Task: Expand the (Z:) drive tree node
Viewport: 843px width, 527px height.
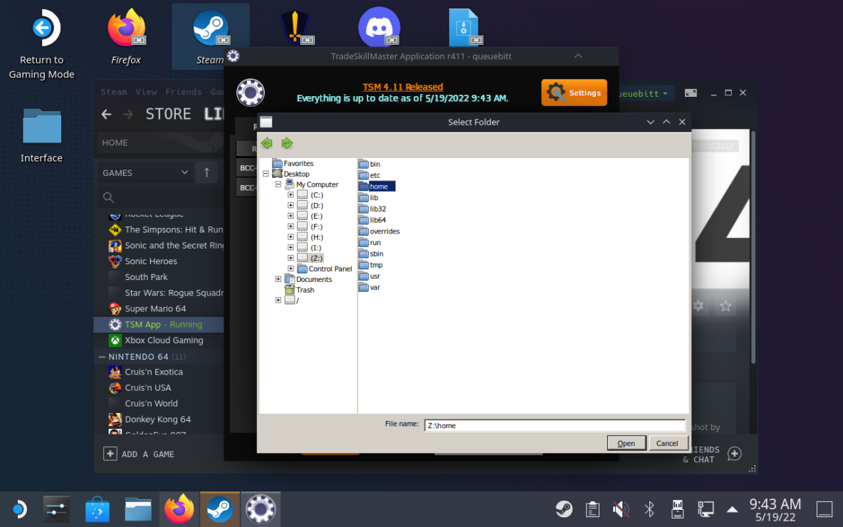Action: point(290,258)
